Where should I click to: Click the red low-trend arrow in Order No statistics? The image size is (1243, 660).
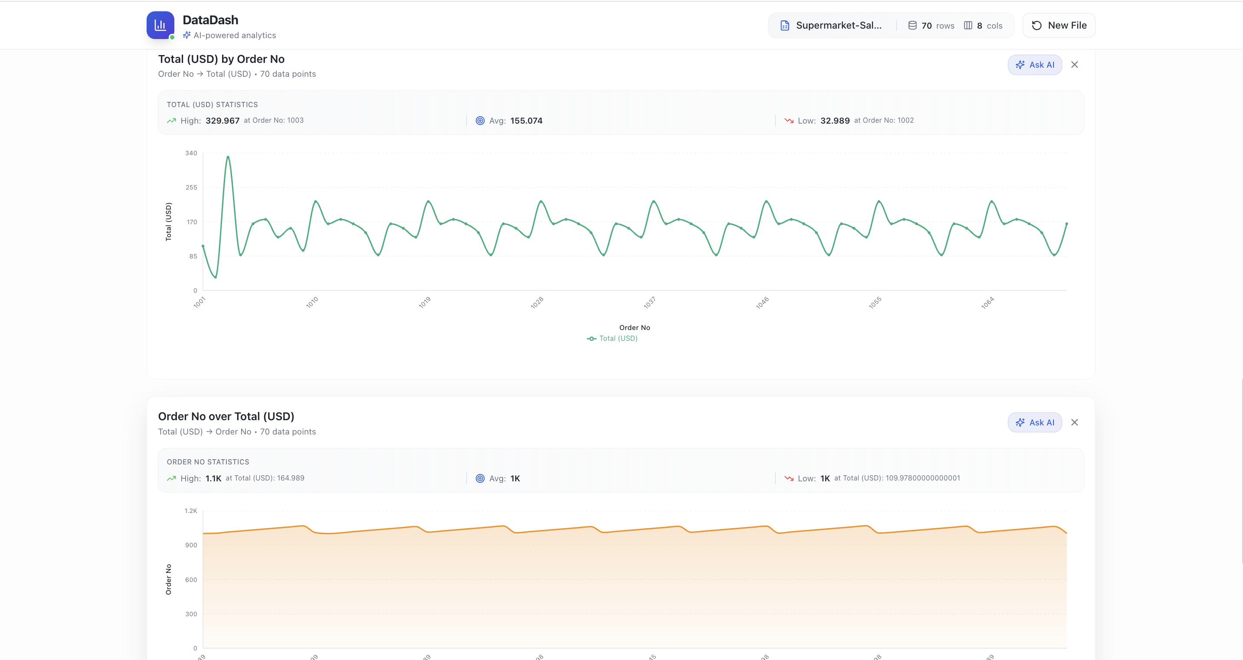click(x=789, y=478)
